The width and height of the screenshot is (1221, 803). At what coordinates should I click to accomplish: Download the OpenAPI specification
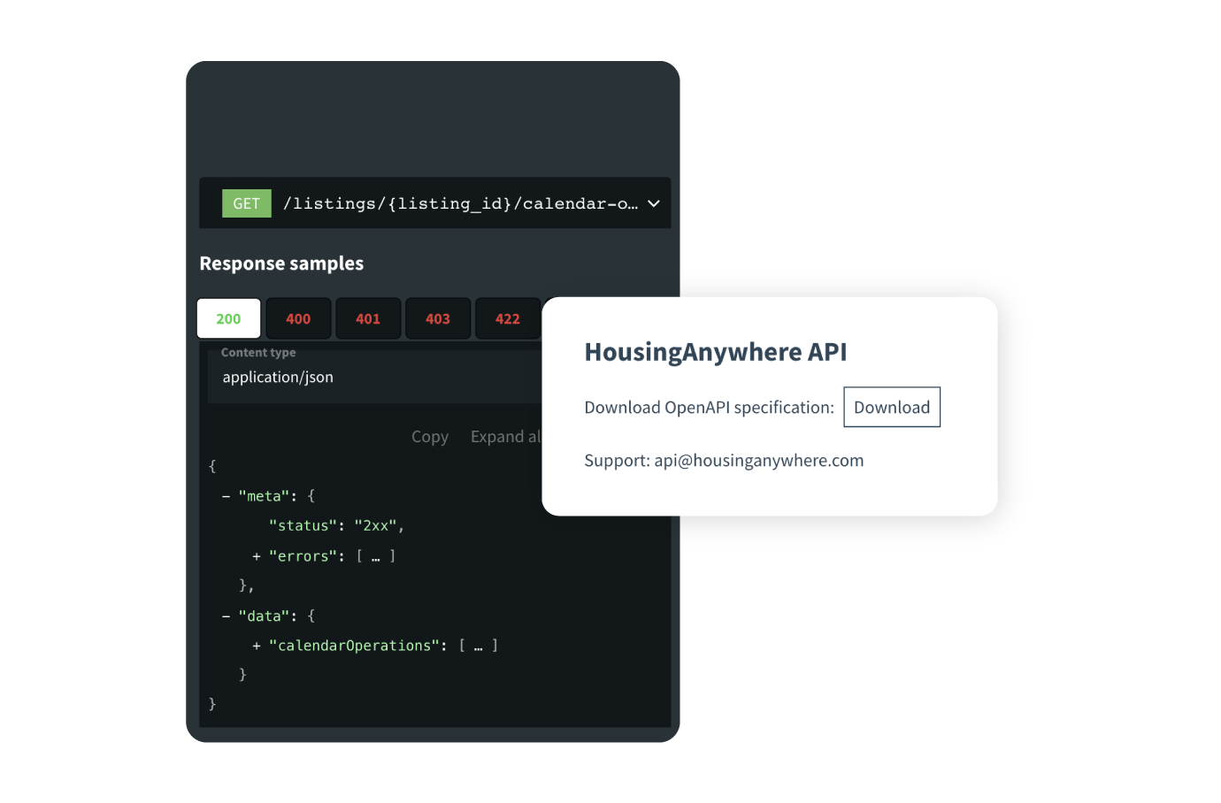tap(892, 407)
